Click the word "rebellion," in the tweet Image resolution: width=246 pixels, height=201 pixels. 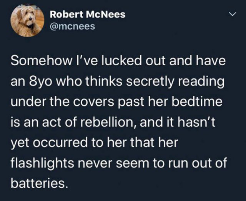[109, 123]
